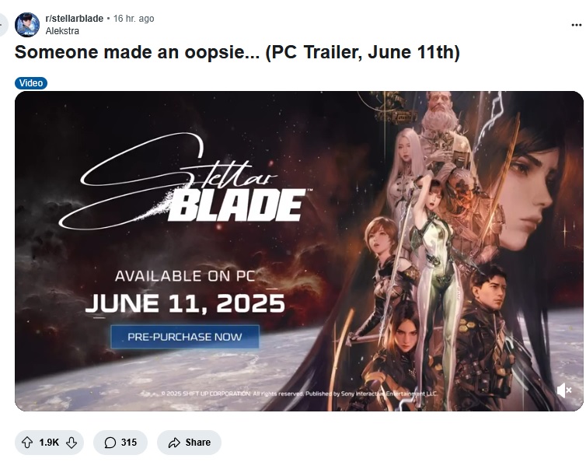Viewport: 586px width, 462px height.
Task: Open the 315 comments section
Action: click(x=120, y=443)
